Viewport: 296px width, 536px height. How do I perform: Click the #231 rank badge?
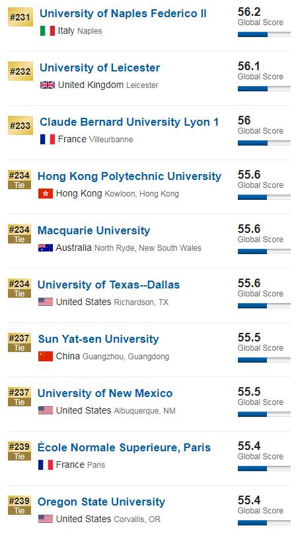20,17
